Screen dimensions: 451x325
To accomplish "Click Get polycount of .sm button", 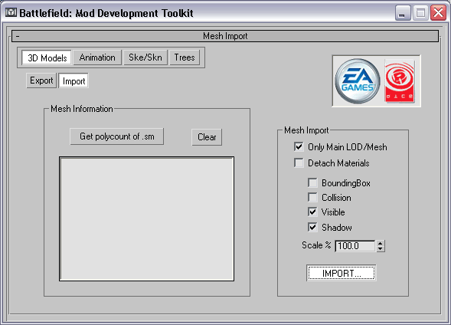I will coord(117,136).
